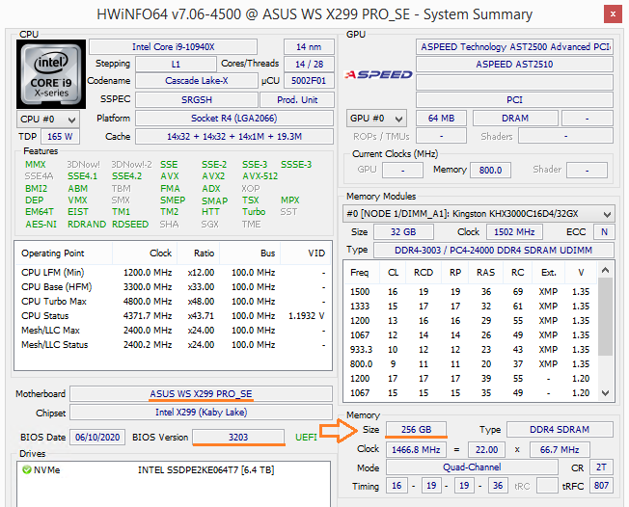Select the CPU LFM (Min) row
Viewport: 629px width, 507px height.
pyautogui.click(x=173, y=273)
